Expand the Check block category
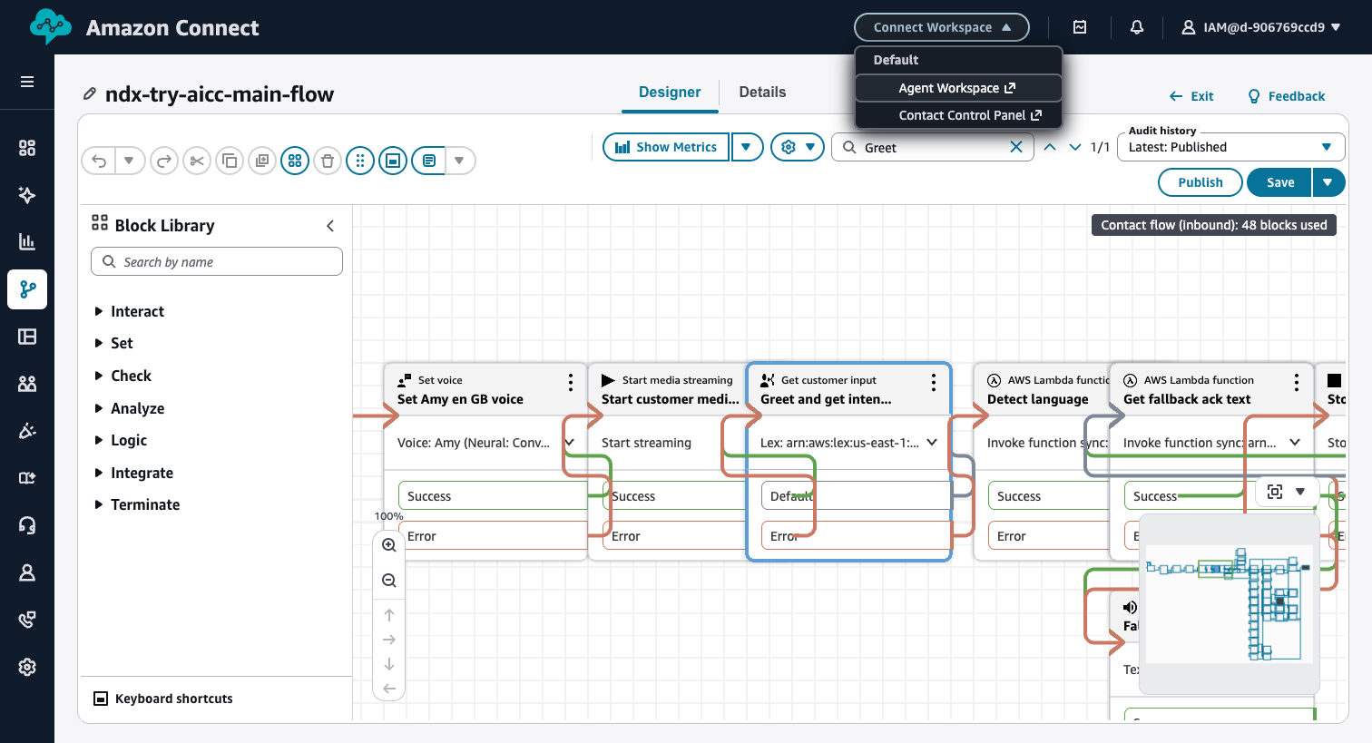Viewport: 1372px width, 743px height. click(122, 376)
